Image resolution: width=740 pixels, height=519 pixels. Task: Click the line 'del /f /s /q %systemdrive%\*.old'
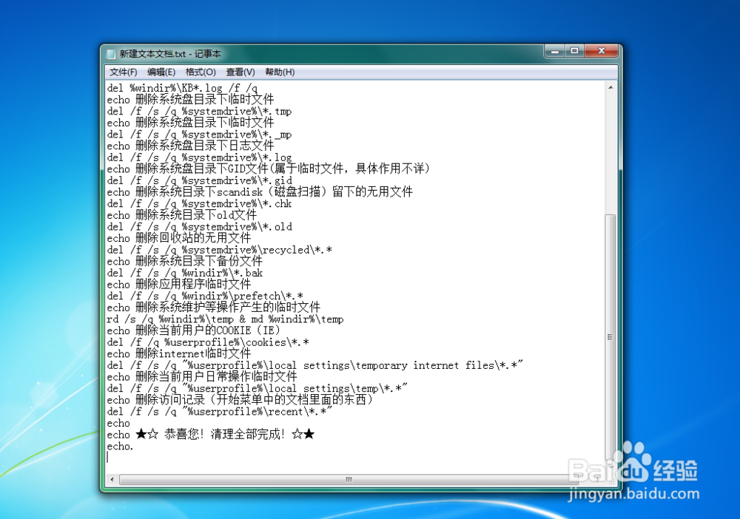pyautogui.click(x=199, y=227)
